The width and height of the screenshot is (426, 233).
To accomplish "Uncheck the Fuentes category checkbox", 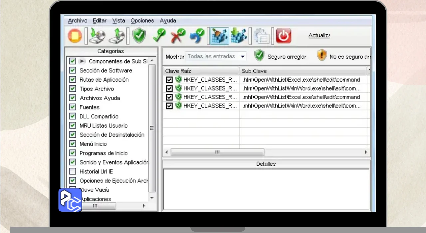I will [x=73, y=107].
